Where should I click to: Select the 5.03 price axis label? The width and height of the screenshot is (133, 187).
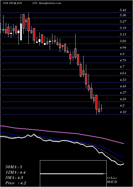pyautogui.click(x=123, y=41)
